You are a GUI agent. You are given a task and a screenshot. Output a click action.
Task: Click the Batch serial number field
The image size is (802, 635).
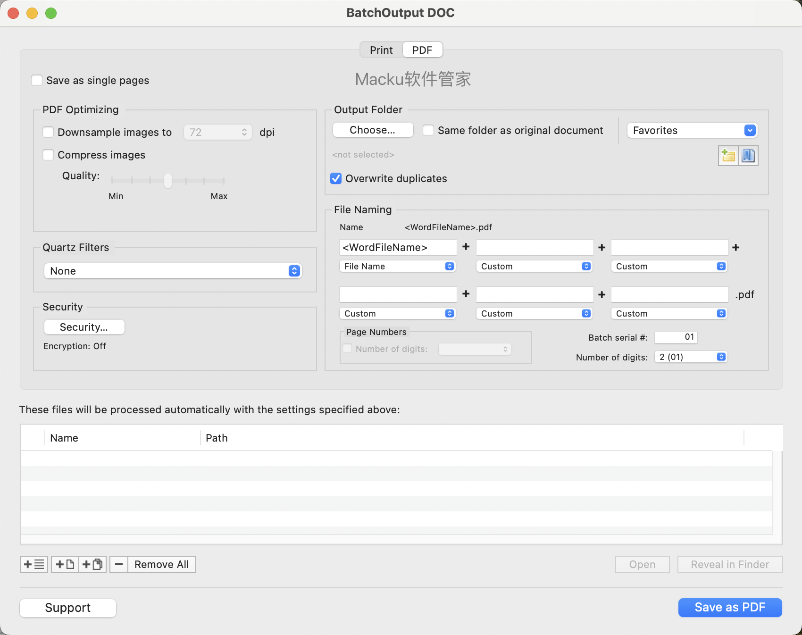coord(676,337)
